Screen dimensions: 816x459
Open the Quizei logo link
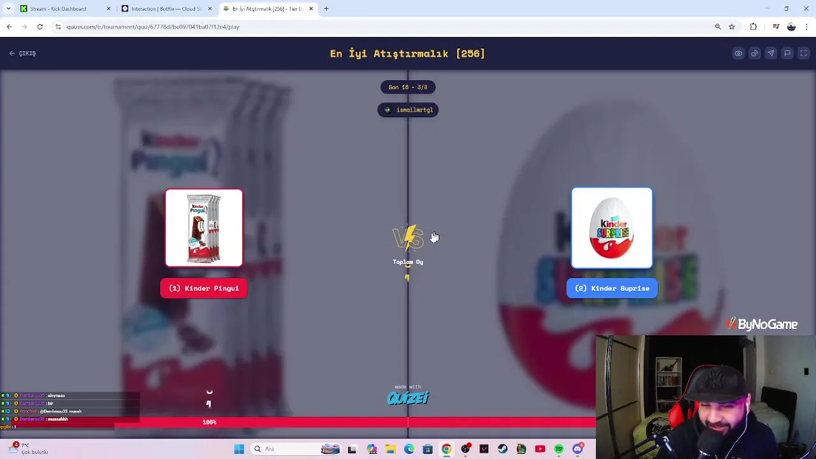pos(408,398)
